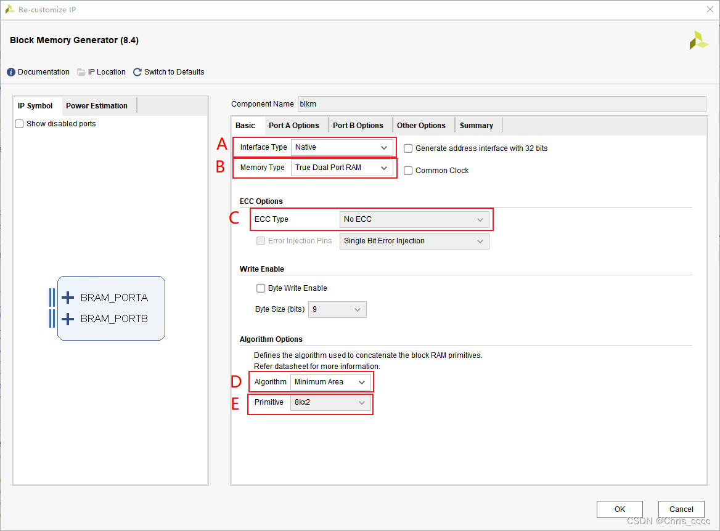Close the Re-customize IP dialog
Viewport: 720px width, 531px height.
click(710, 9)
